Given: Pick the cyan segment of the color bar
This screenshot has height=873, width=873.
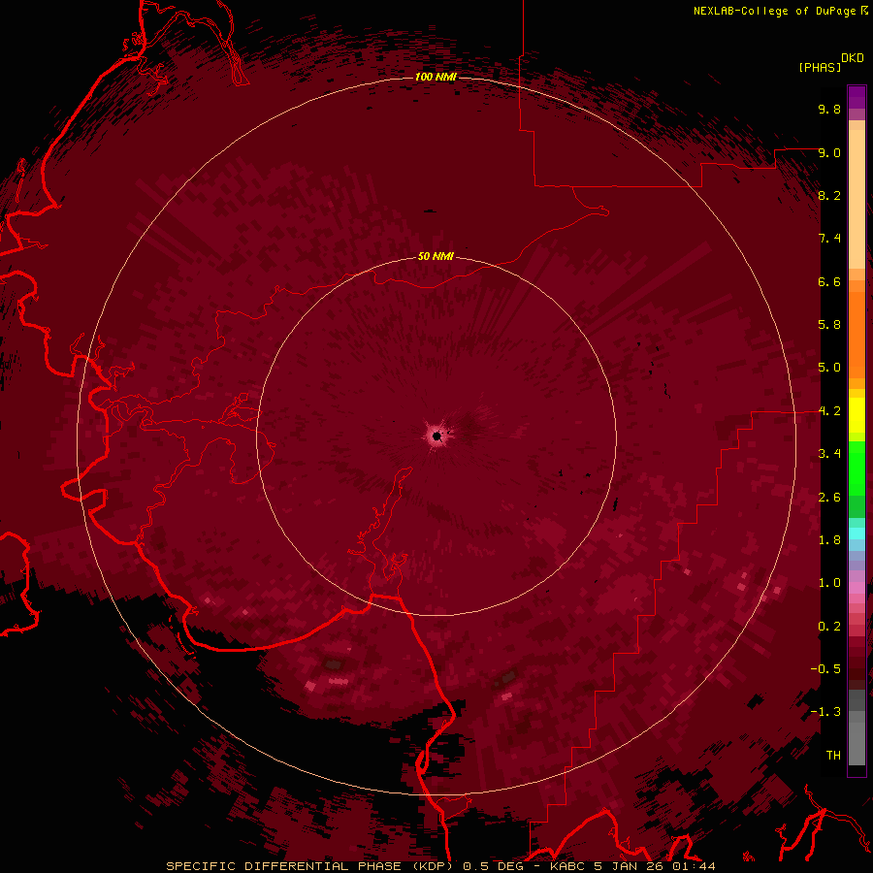Looking at the screenshot, I should tap(857, 533).
